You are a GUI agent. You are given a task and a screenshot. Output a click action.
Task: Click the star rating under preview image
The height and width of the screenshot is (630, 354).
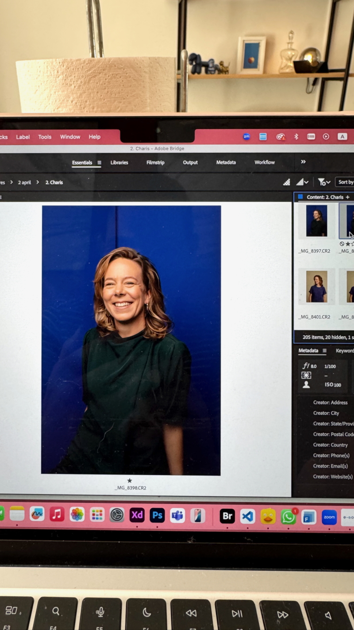tap(130, 480)
